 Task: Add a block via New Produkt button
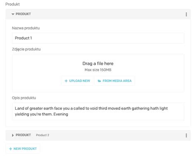(x=23, y=149)
